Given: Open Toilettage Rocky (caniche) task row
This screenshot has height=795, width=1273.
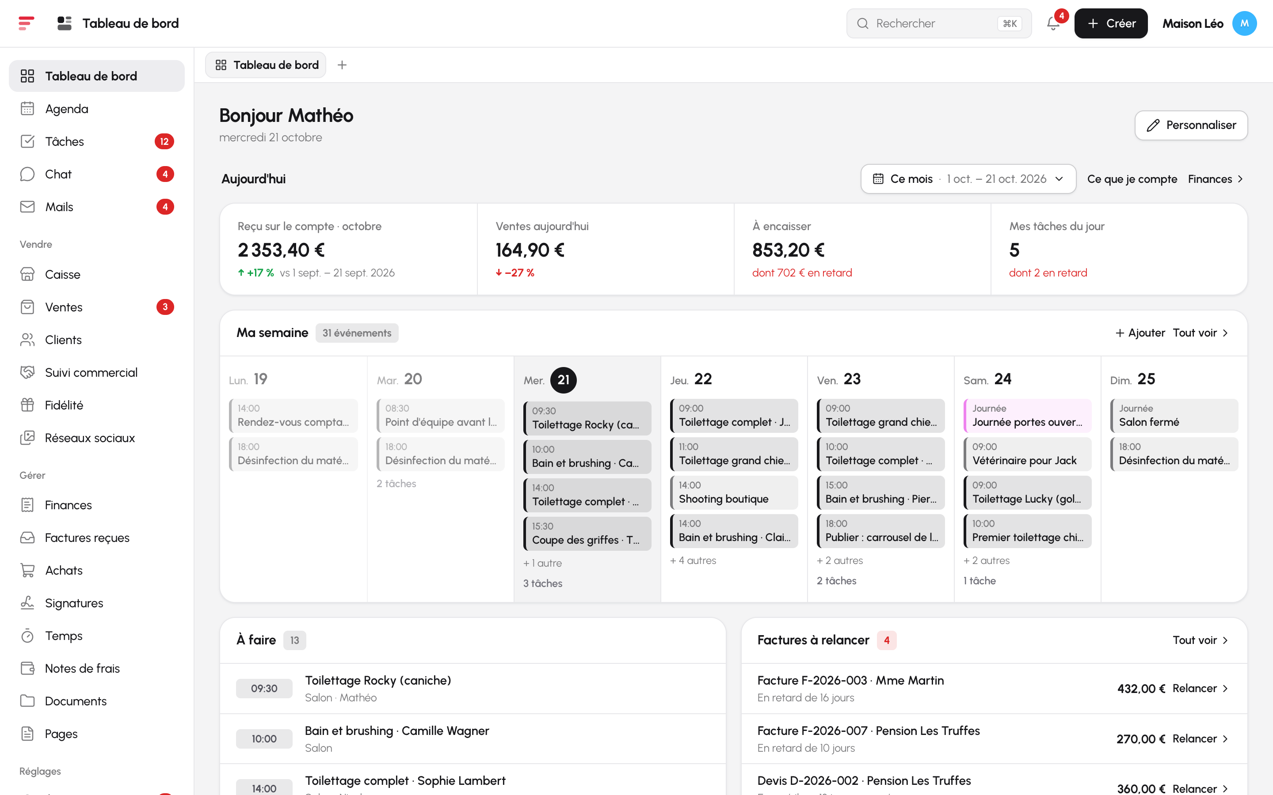Looking at the screenshot, I should point(473,688).
